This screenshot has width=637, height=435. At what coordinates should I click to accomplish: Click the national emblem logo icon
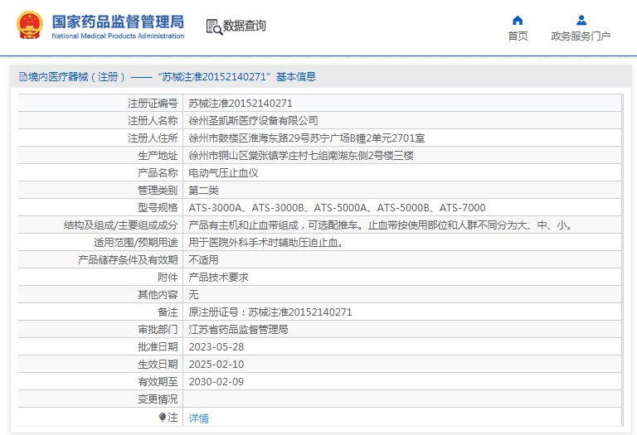point(28,26)
